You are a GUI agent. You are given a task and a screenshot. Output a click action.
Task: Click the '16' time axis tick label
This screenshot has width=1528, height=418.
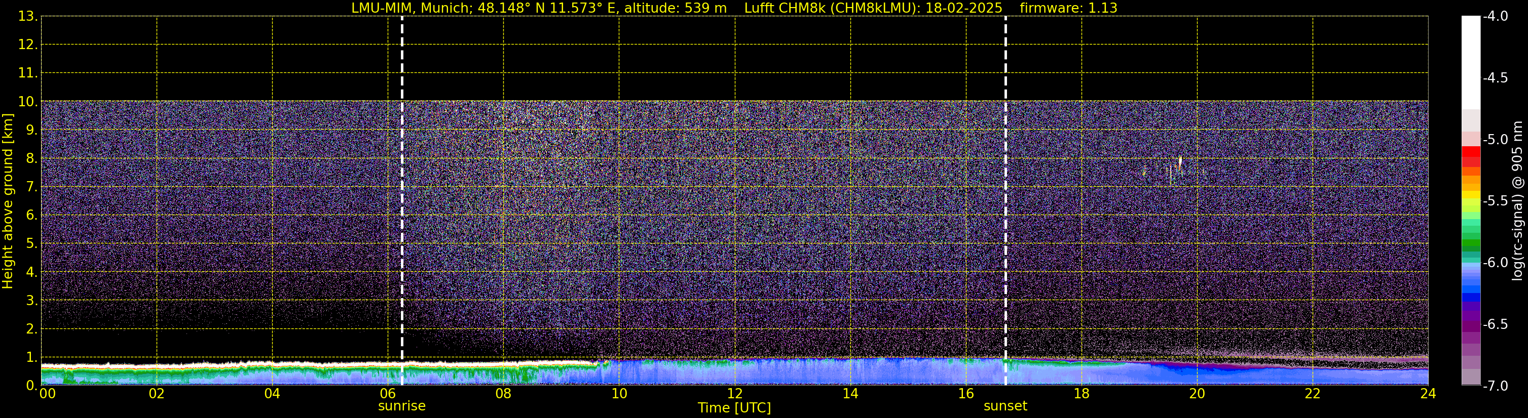(x=966, y=394)
